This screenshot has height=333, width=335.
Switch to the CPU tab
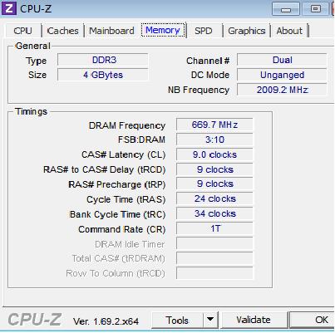tap(22, 31)
